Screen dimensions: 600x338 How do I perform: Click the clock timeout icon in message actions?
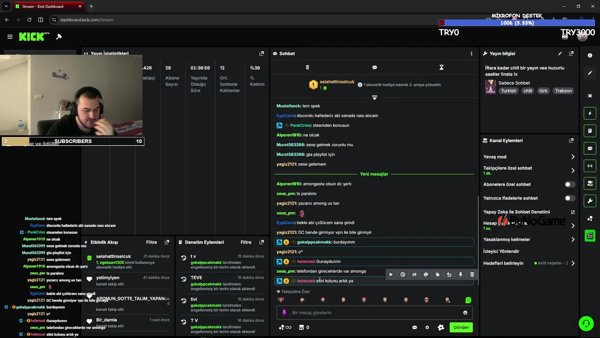tap(403, 275)
